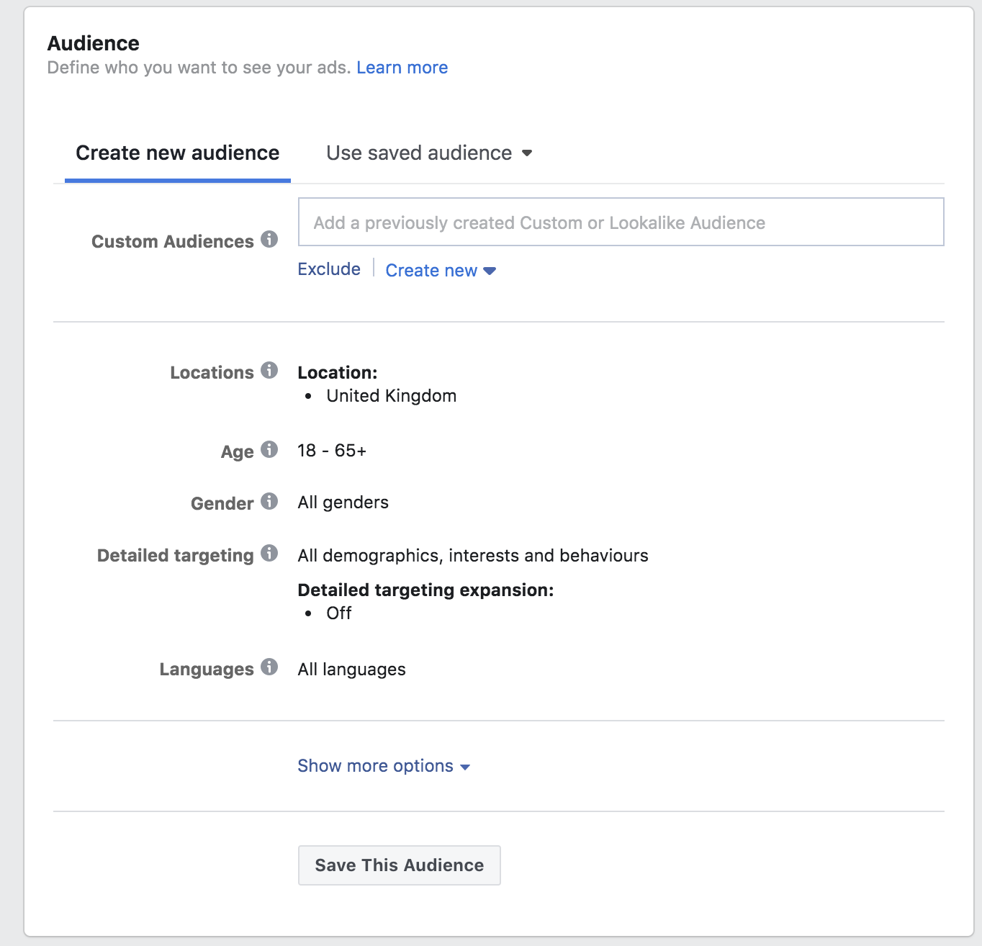Click the Languages field label
Viewport: 982px width, 946px height.
207,670
